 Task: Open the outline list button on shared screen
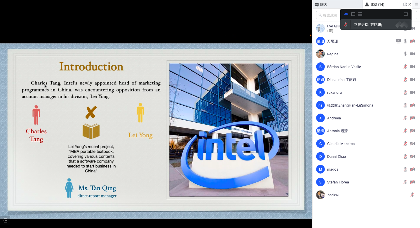point(5,221)
